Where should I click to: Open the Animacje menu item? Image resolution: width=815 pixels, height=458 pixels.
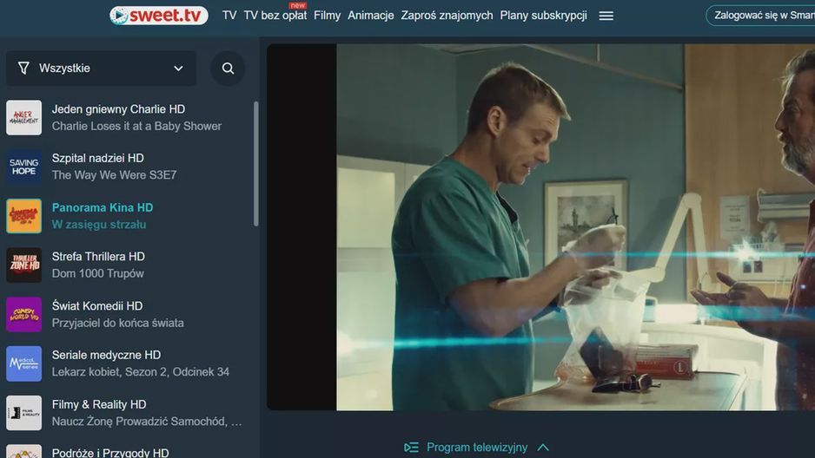[x=371, y=16]
